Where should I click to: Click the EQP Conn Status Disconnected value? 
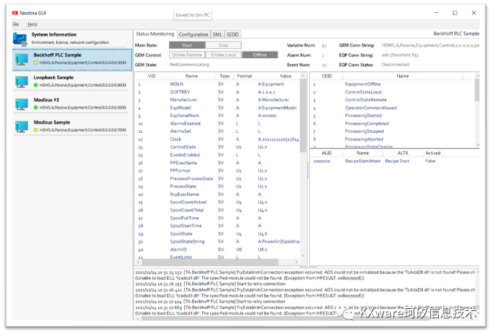click(396, 65)
